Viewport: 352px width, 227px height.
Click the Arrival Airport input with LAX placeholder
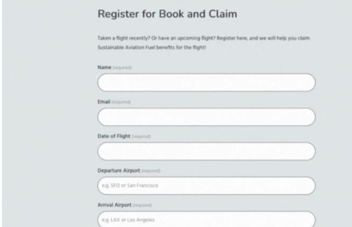[x=206, y=219]
